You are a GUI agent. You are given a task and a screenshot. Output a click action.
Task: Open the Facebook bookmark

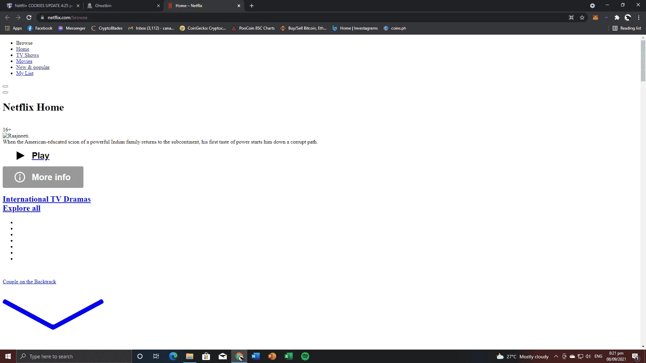click(x=40, y=28)
